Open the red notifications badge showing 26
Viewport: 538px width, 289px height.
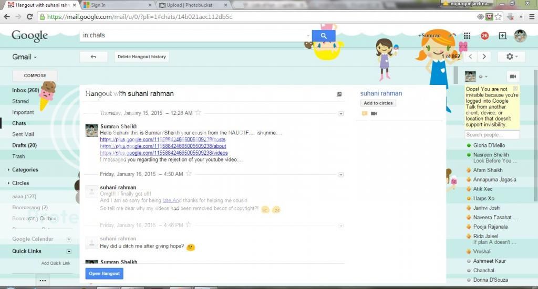(x=484, y=36)
